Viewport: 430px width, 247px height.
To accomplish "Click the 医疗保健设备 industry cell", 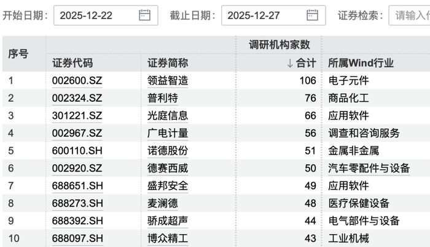I will click(359, 203).
